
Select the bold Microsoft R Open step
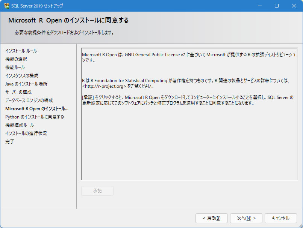pyautogui.click(x=37, y=108)
